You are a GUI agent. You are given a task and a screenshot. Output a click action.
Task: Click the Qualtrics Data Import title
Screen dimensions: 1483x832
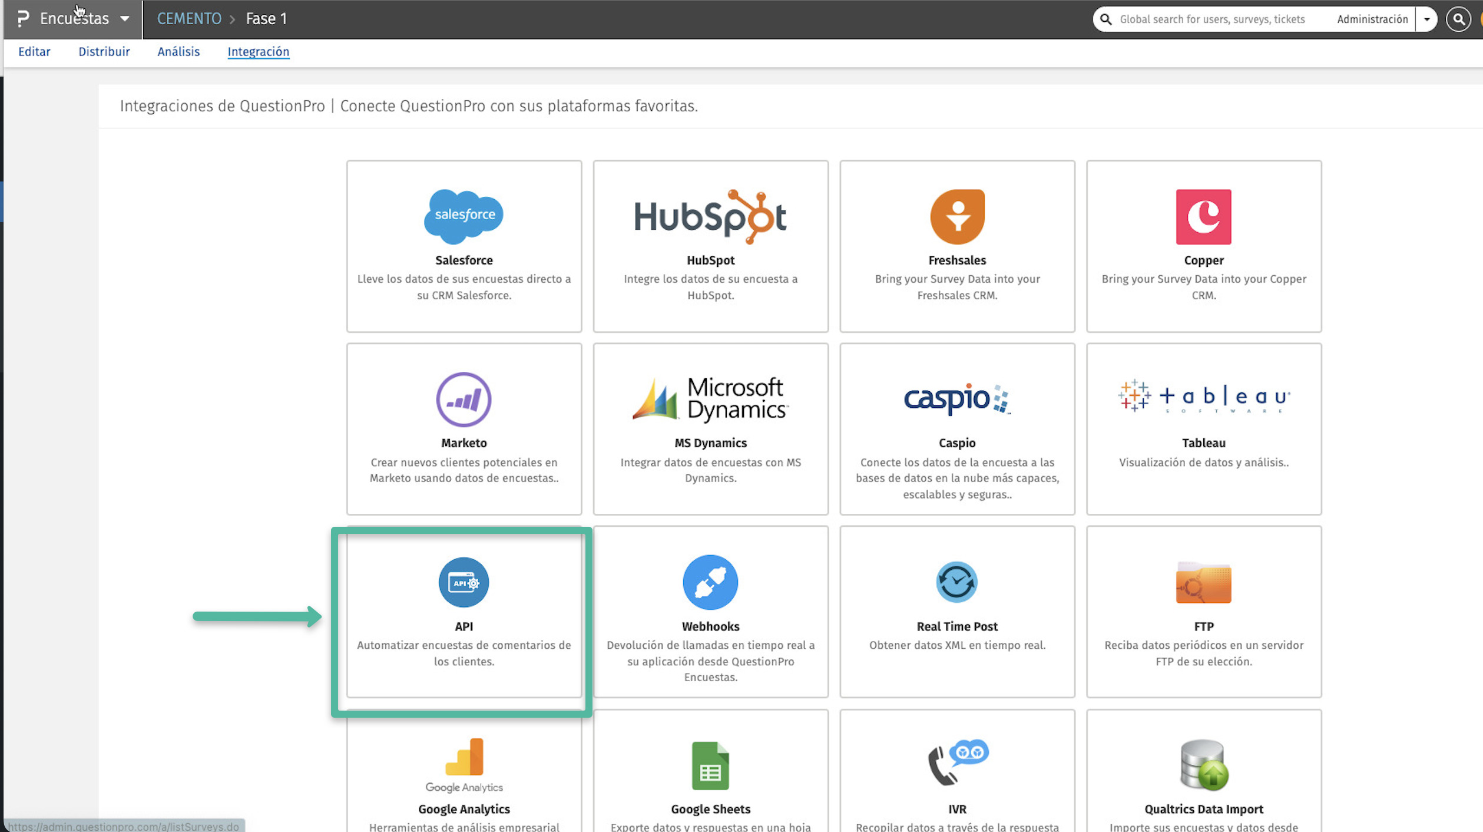click(1204, 810)
